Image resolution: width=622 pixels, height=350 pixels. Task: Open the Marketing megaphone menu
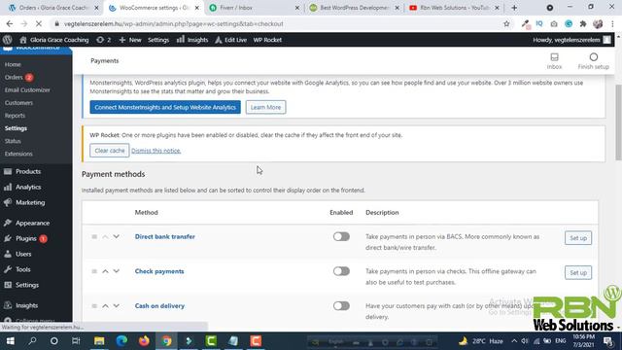8,202
